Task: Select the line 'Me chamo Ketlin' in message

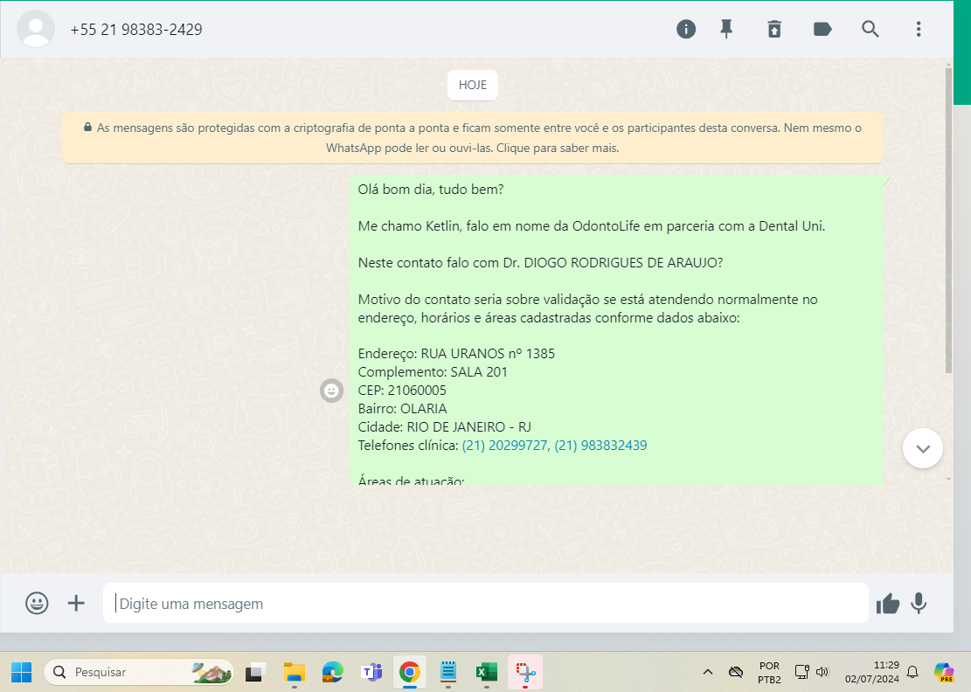Action: point(592,226)
